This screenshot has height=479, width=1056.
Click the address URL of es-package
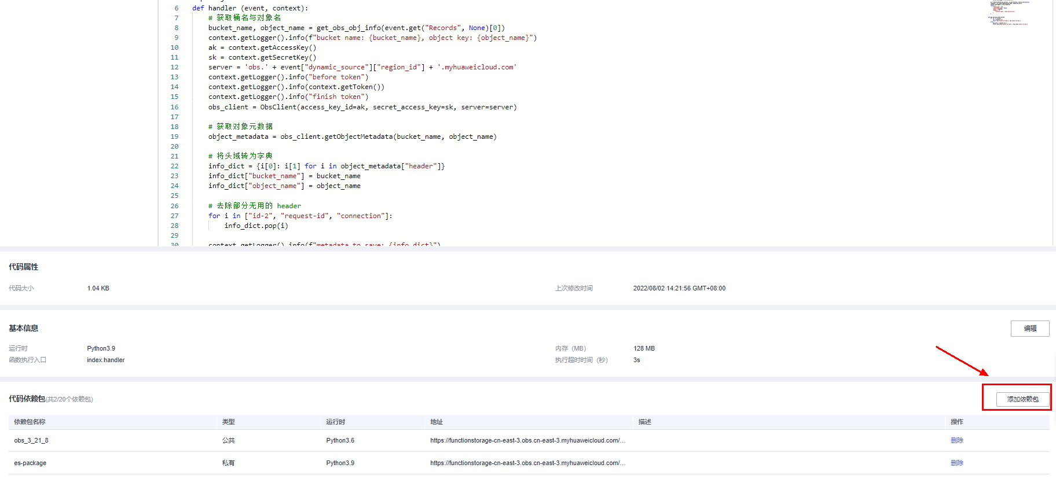point(528,463)
